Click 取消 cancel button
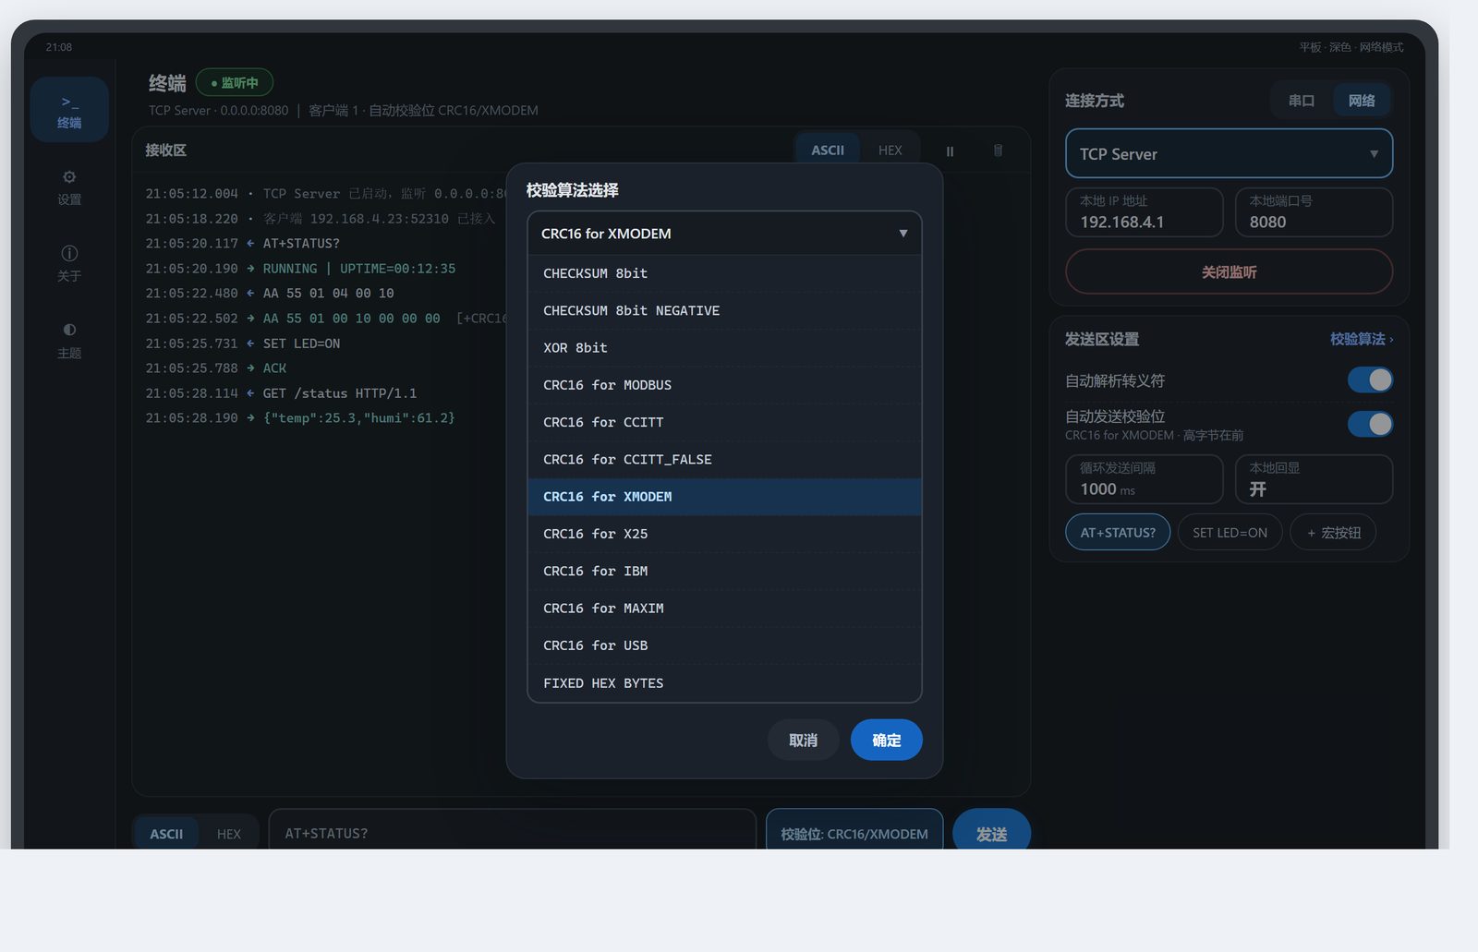1478x952 pixels. [803, 740]
